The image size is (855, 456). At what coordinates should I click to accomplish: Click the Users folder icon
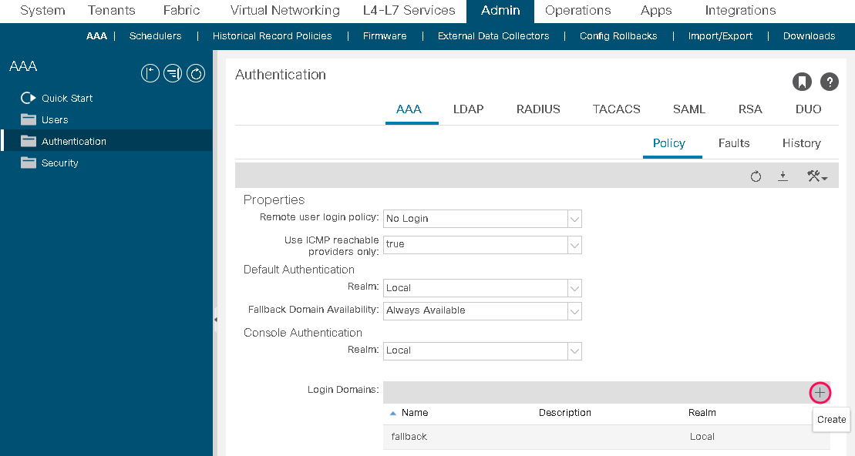pos(29,119)
